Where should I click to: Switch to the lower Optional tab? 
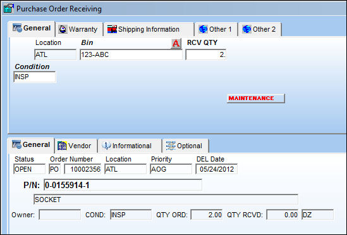point(186,146)
